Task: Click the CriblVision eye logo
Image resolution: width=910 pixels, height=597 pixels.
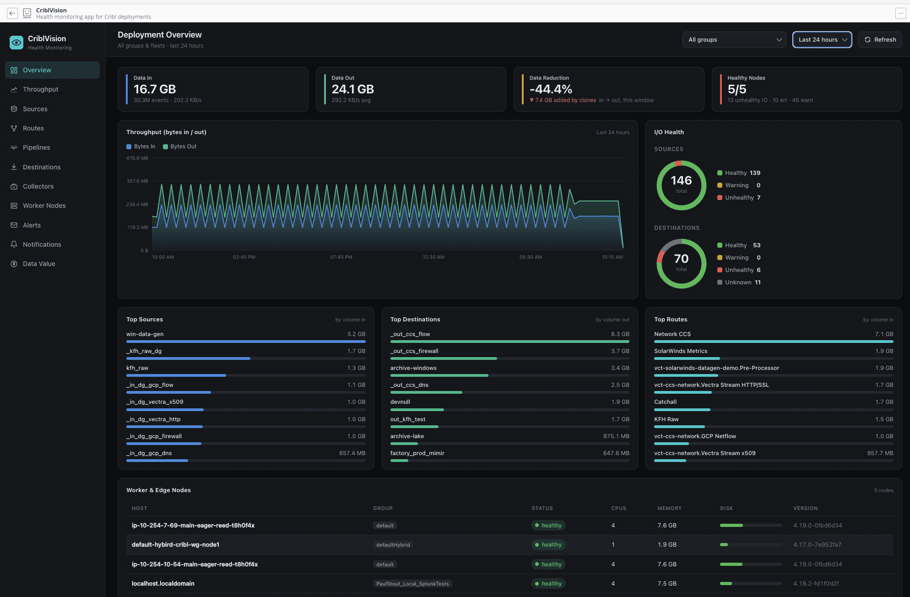Action: coord(16,43)
